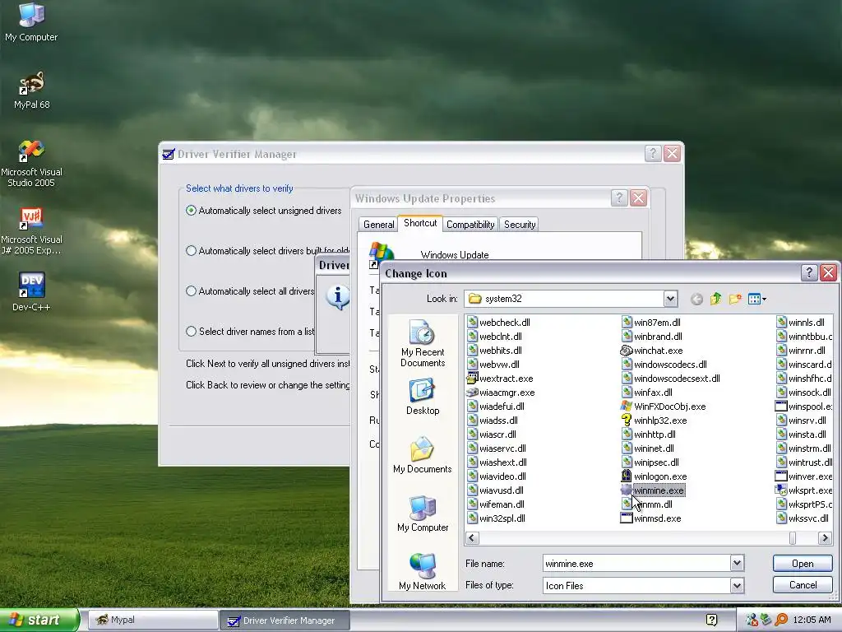The height and width of the screenshot is (632, 842).
Task: Select winlogon.exe file
Action: [654, 476]
